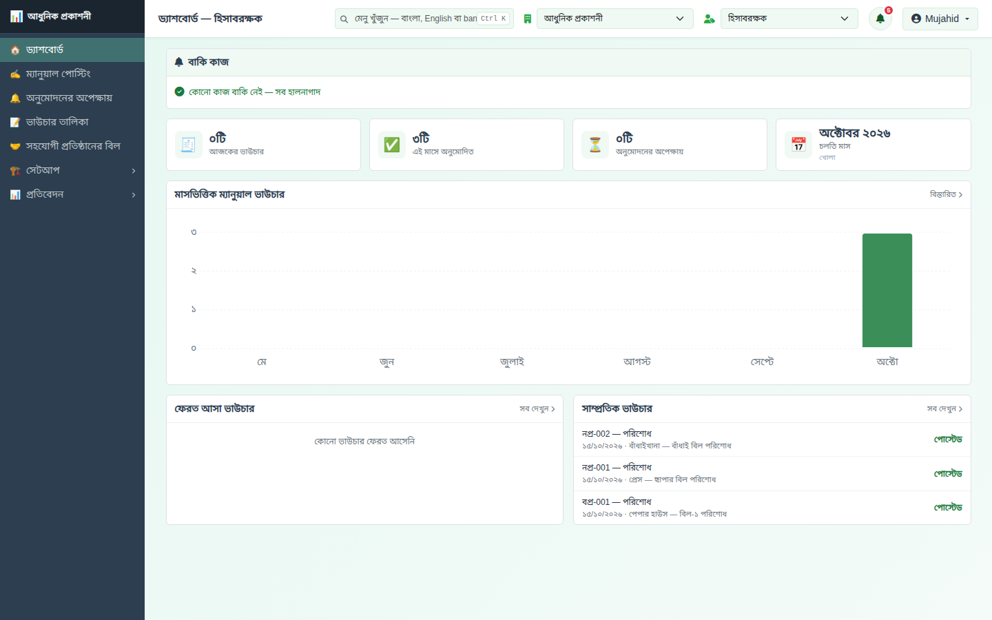Open the হিসাবরক্ষক role dropdown
The image size is (992, 620).
[x=789, y=19]
